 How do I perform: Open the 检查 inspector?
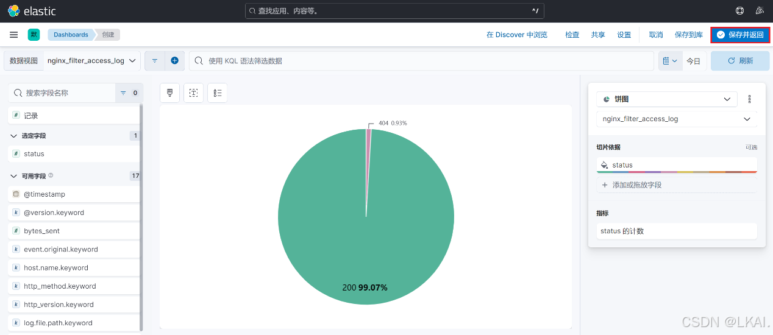(x=572, y=35)
